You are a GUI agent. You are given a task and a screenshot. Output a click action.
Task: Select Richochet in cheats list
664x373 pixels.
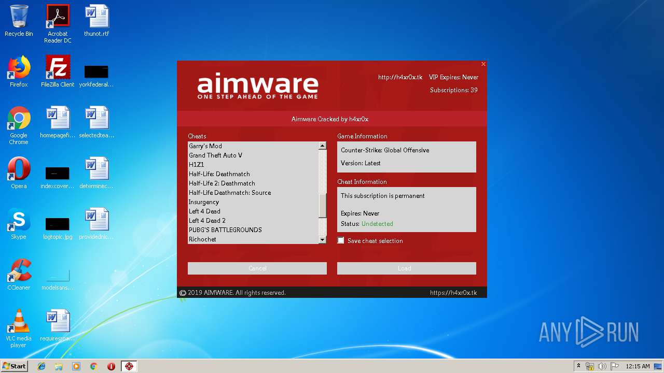click(253, 239)
